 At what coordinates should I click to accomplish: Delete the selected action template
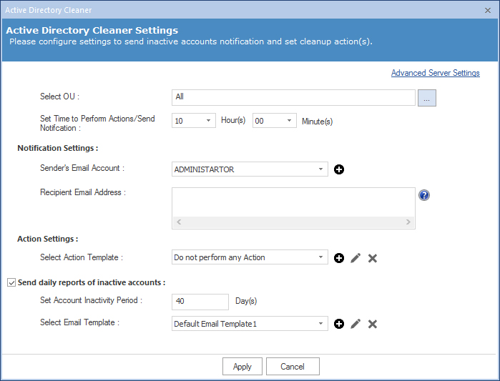pos(372,258)
